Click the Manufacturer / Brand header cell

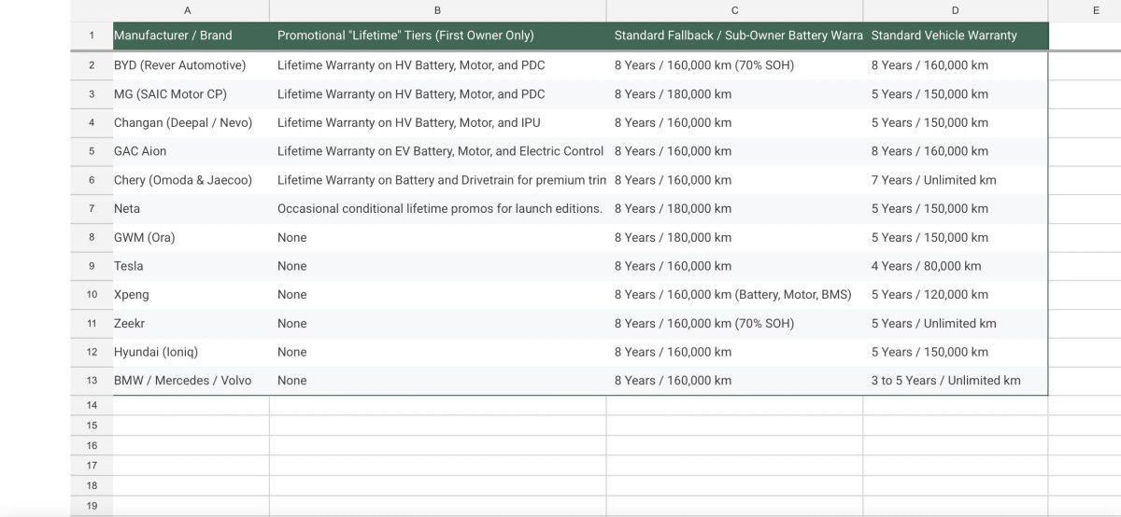[191, 35]
